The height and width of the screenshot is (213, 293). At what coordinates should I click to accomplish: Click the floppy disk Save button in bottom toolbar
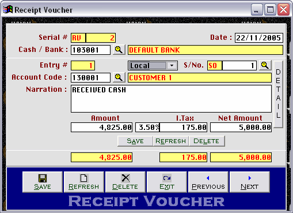click(43, 182)
